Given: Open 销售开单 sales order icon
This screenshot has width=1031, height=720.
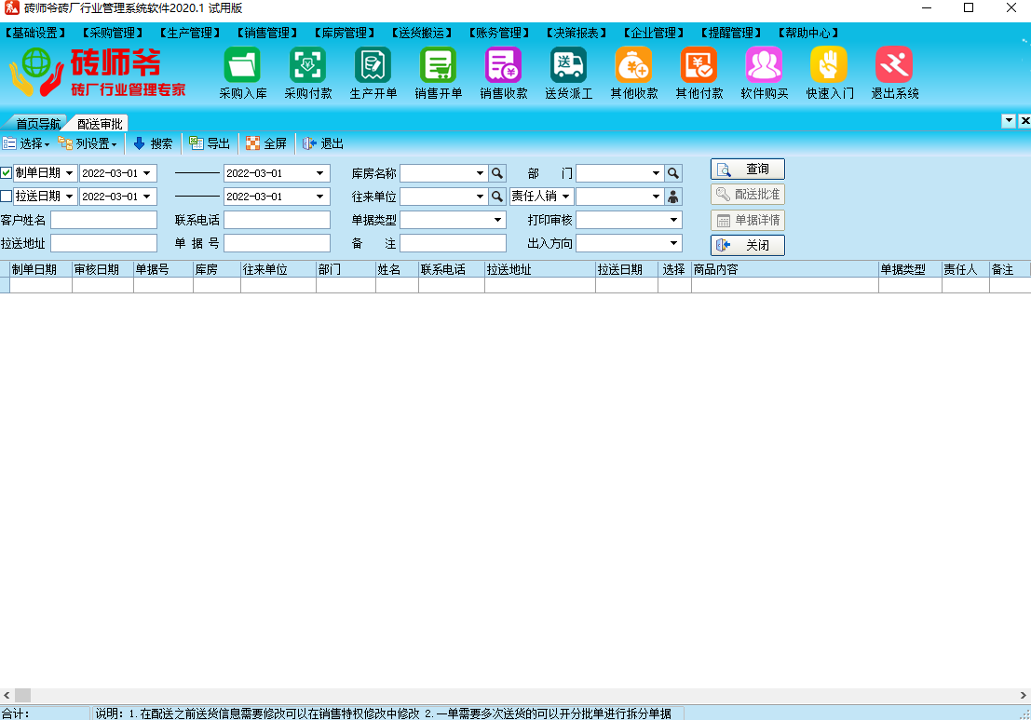Looking at the screenshot, I should (438, 73).
